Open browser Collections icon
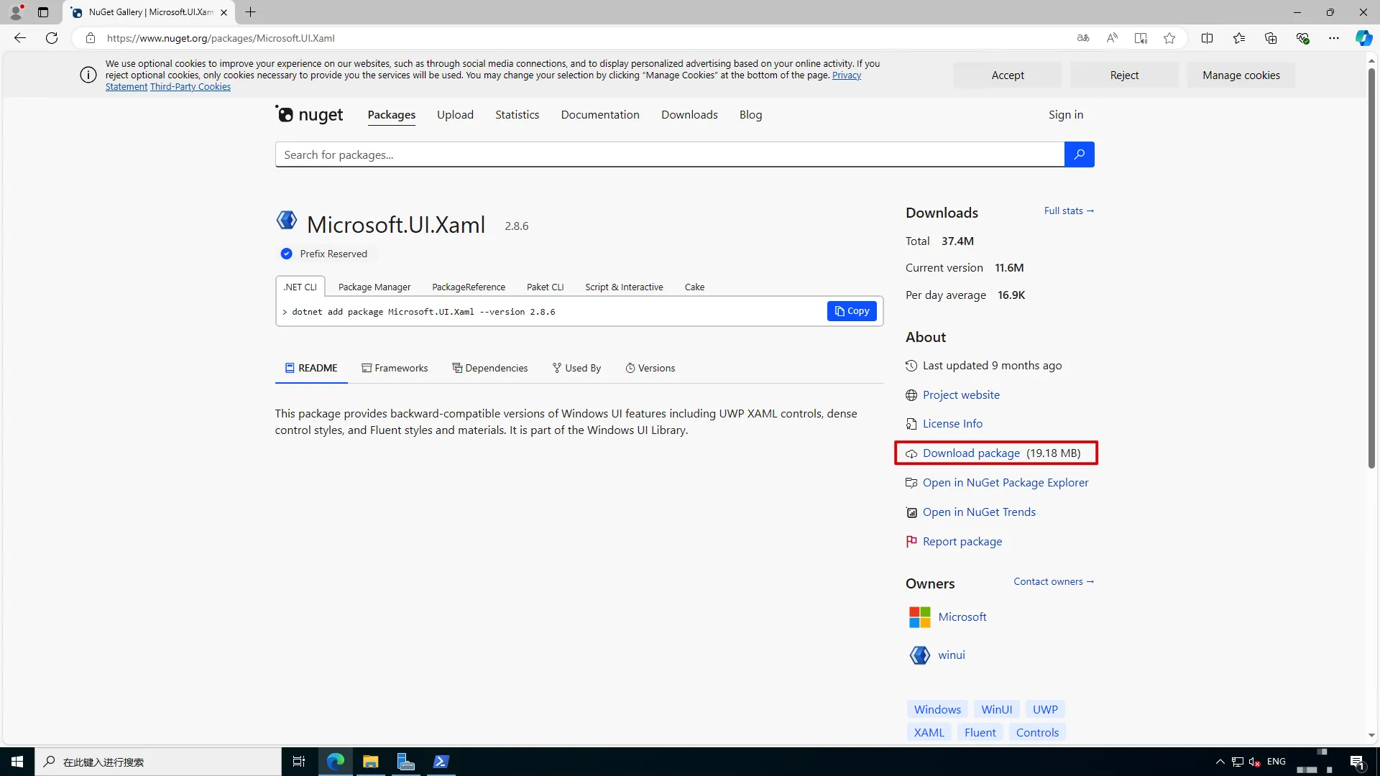Viewport: 1380px width, 776px height. [1270, 38]
